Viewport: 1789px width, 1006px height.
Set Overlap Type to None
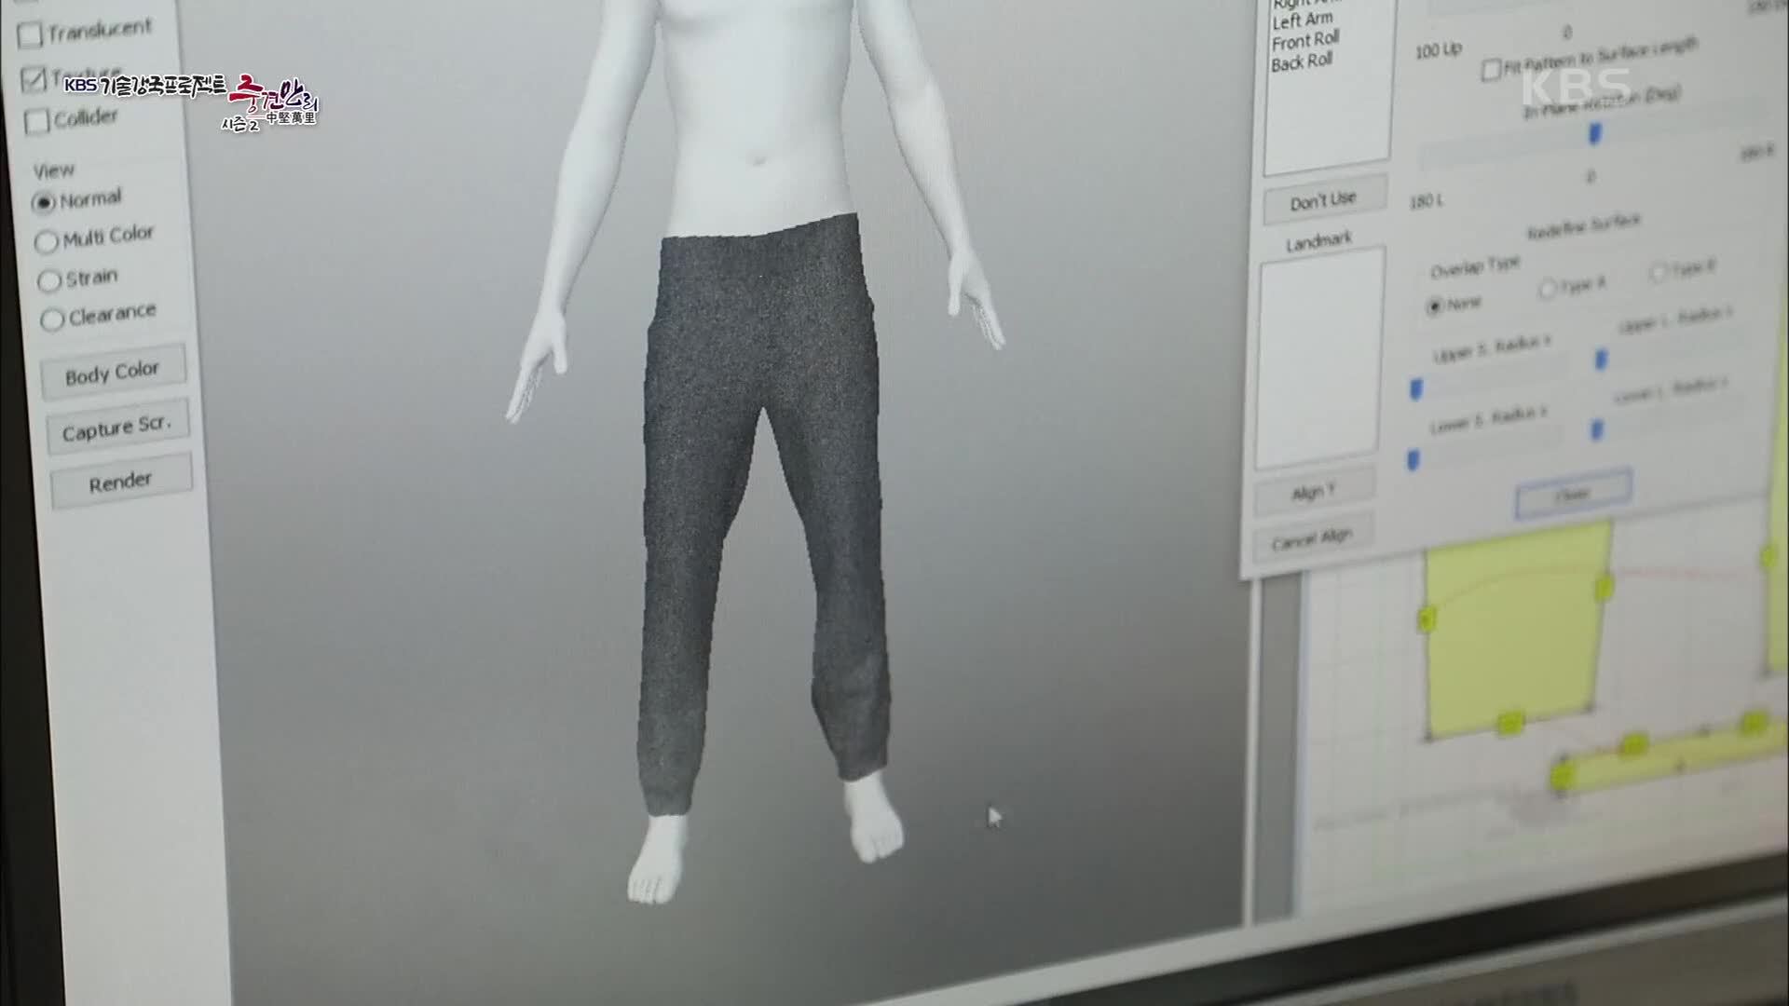1435,306
